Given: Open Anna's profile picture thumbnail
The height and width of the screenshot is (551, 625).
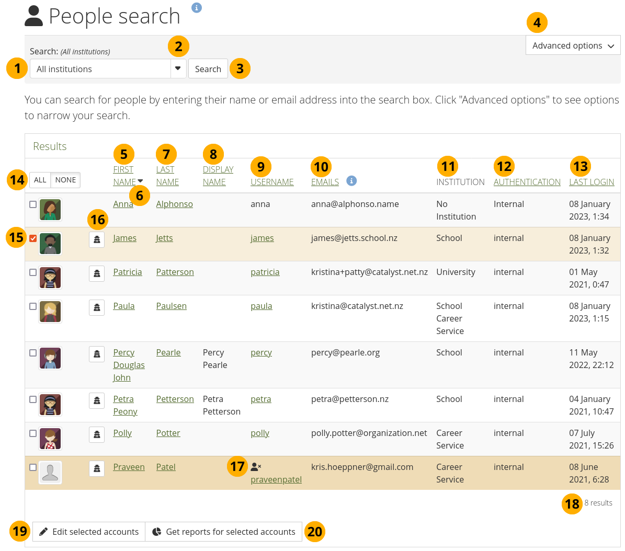Looking at the screenshot, I should [x=50, y=210].
